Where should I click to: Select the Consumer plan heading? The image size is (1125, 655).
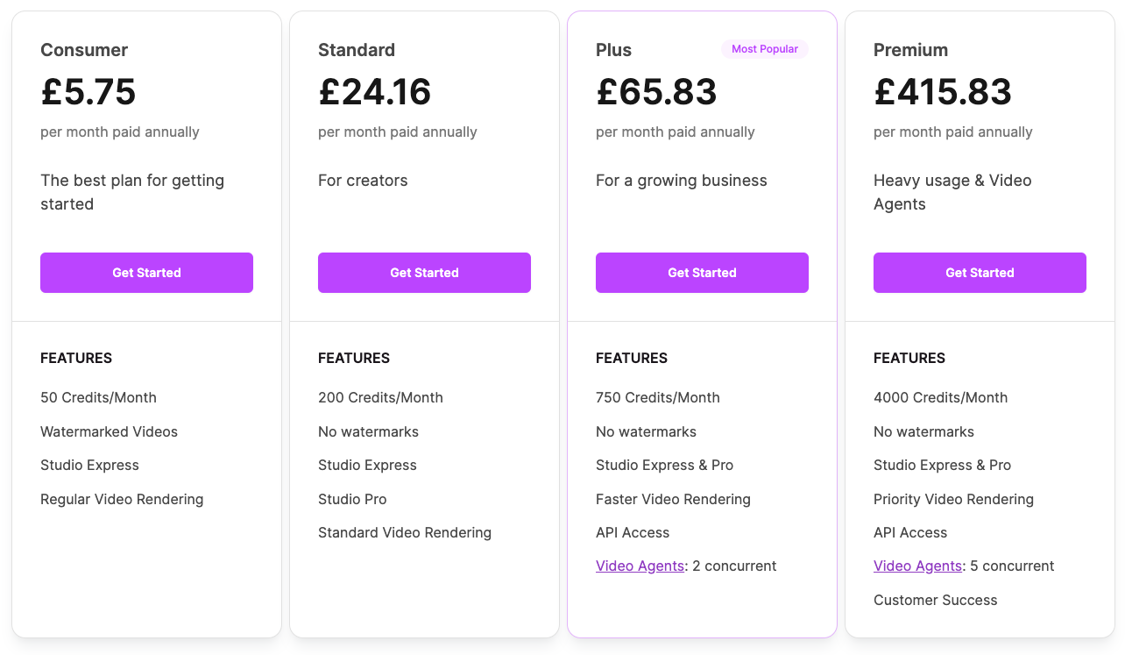[84, 50]
